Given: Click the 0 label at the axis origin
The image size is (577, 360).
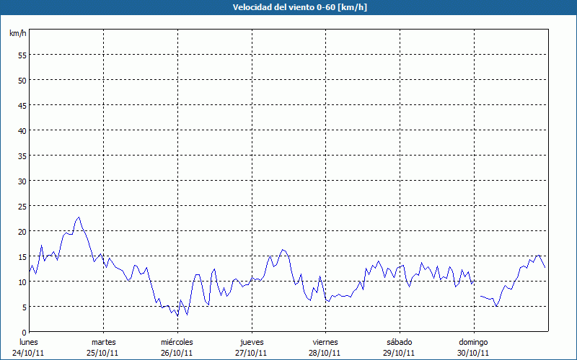Looking at the screenshot, I should 24,332.
